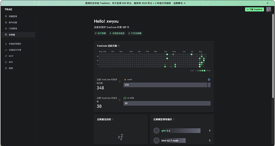This screenshot has height=146, width=275.
Task: Click the Hello! xwyxu heading
Action: (x=106, y=21)
